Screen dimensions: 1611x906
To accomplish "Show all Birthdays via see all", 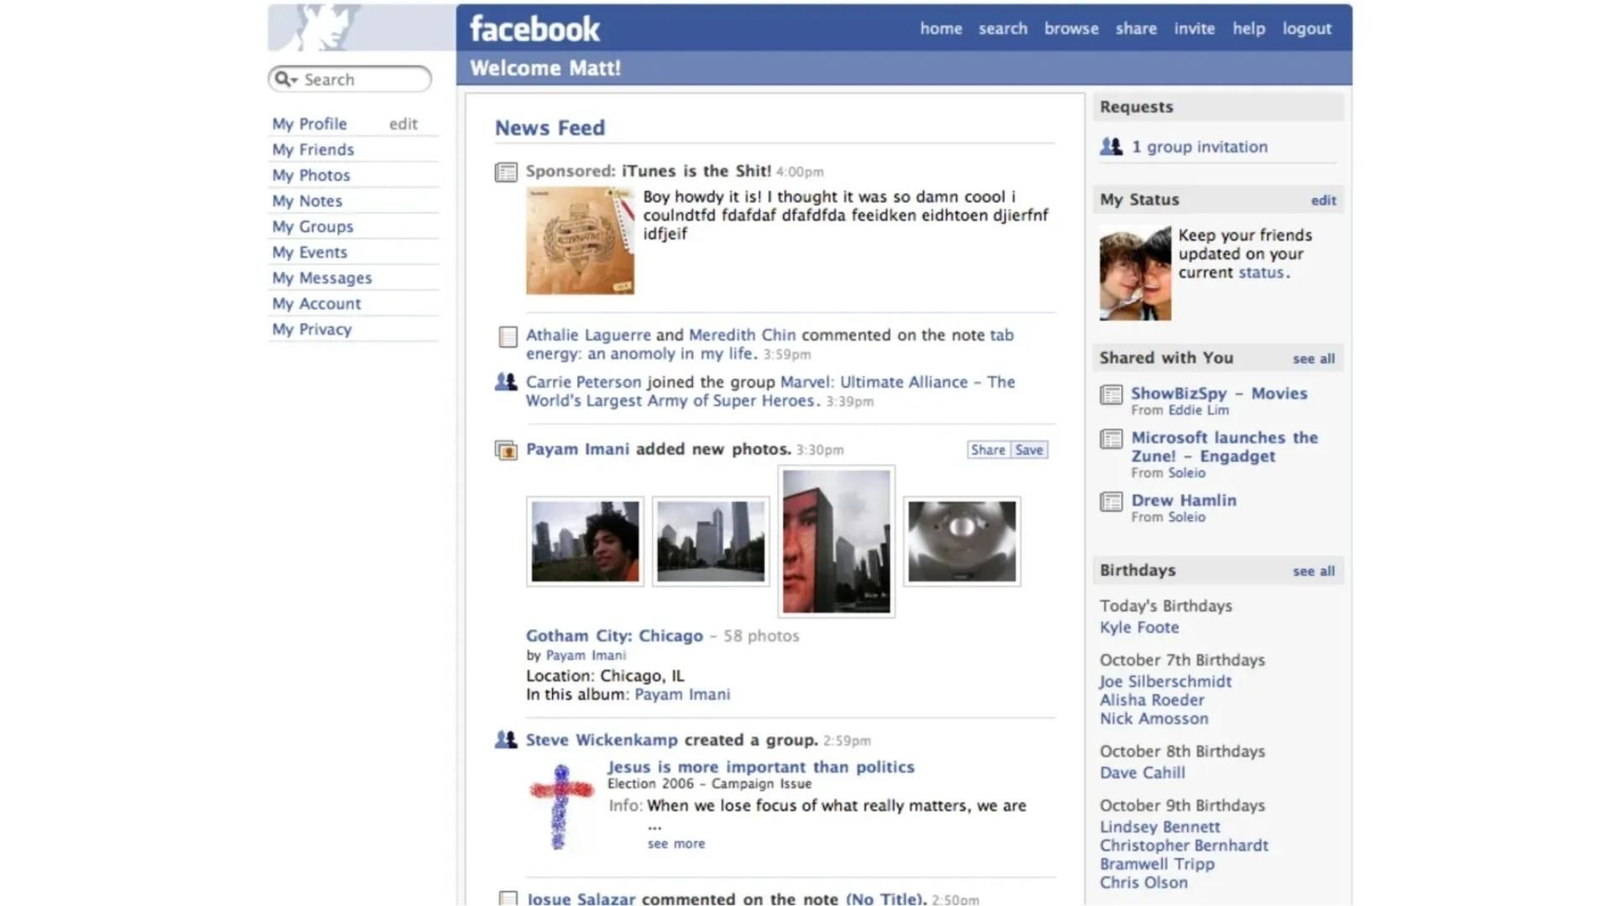I will click(x=1313, y=570).
